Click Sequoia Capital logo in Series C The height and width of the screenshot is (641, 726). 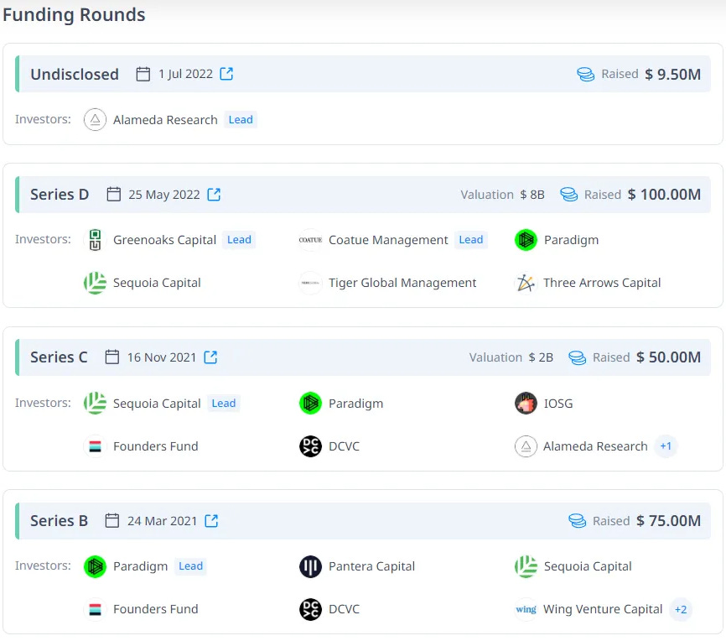click(95, 404)
